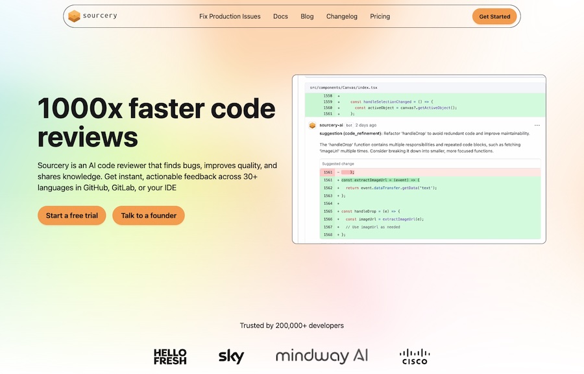View the Changelog page
Screen dimensions: 584x374
click(341, 16)
